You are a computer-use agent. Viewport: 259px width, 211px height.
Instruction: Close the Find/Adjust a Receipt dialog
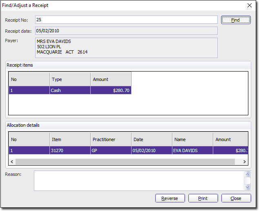tap(250, 5)
